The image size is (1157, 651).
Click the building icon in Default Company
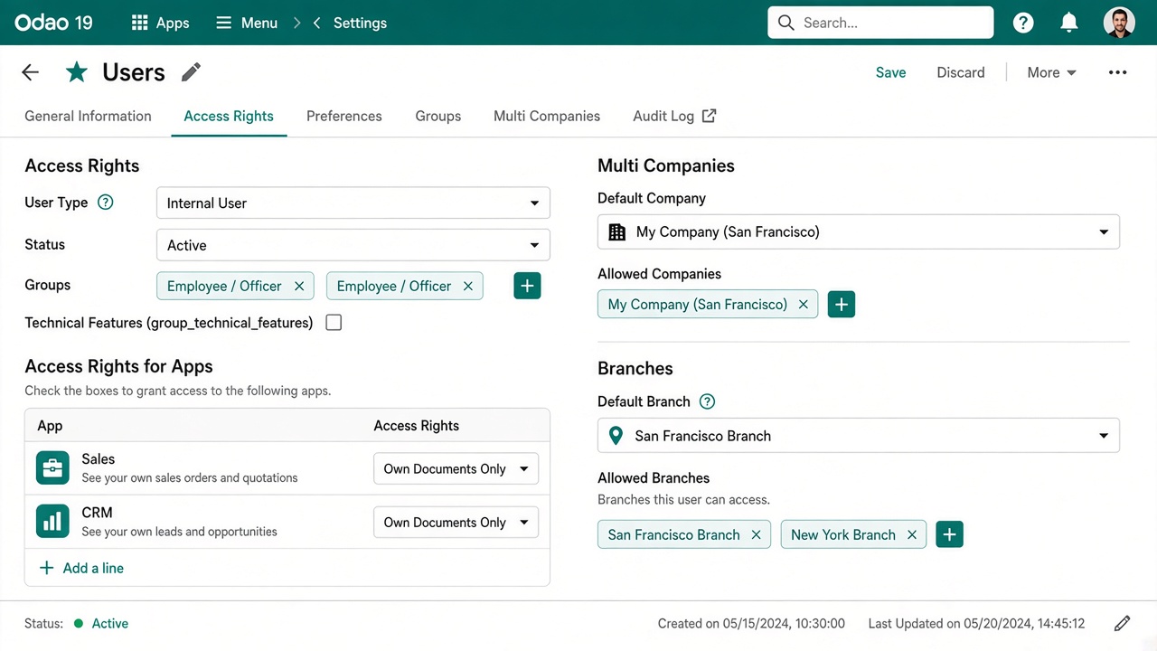click(x=617, y=232)
